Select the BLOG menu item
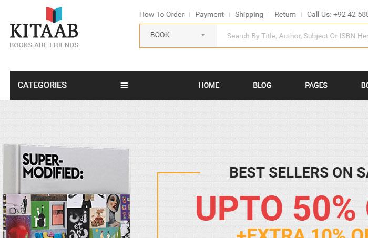The height and width of the screenshot is (238, 368). 262,85
